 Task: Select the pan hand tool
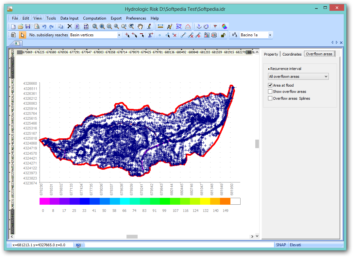coord(140,26)
